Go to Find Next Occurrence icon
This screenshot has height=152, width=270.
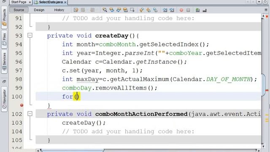(x=119, y=10)
